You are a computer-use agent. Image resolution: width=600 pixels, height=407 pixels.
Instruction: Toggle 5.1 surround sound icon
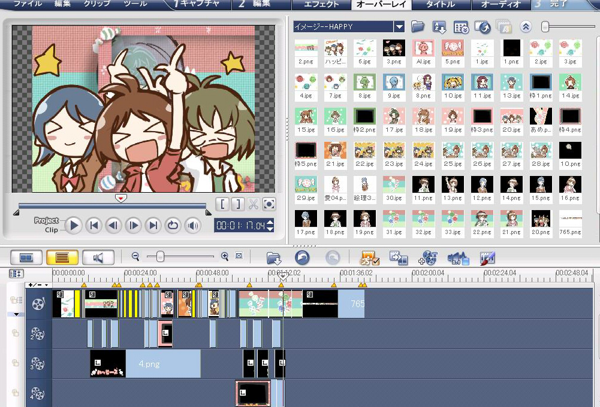coord(458,259)
